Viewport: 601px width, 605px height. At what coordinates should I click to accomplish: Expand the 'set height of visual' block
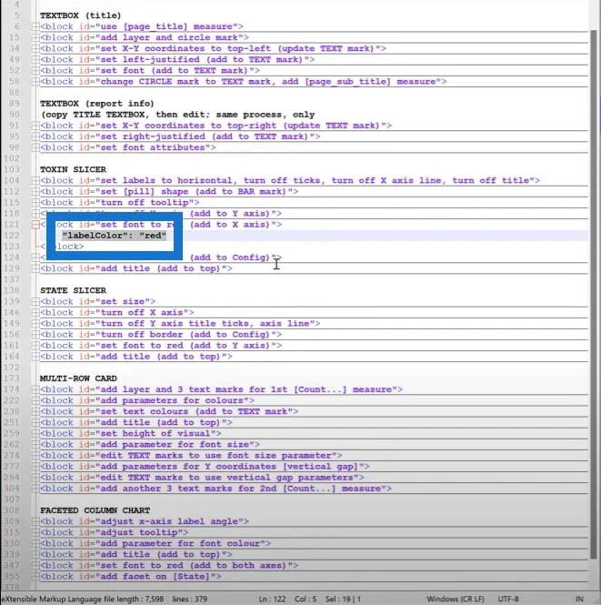(x=35, y=433)
